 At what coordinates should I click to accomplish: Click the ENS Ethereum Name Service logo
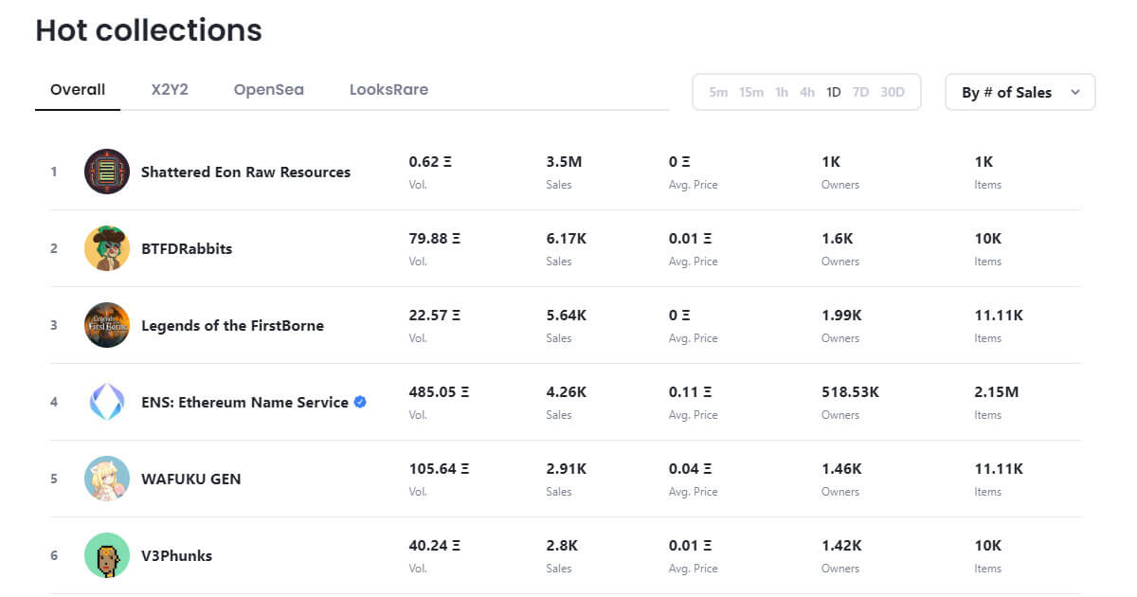click(x=107, y=402)
